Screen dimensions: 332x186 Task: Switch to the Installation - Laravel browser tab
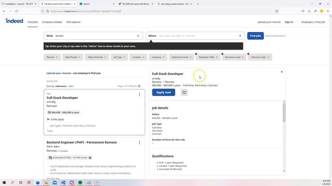19,4
